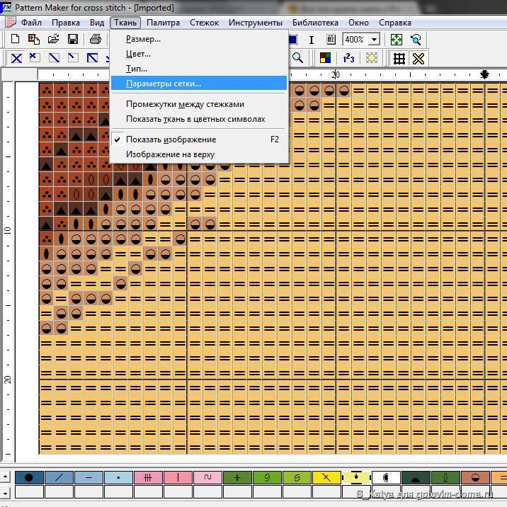The height and width of the screenshot is (507, 507).
Task: Open the Файл menu
Action: pos(31,23)
